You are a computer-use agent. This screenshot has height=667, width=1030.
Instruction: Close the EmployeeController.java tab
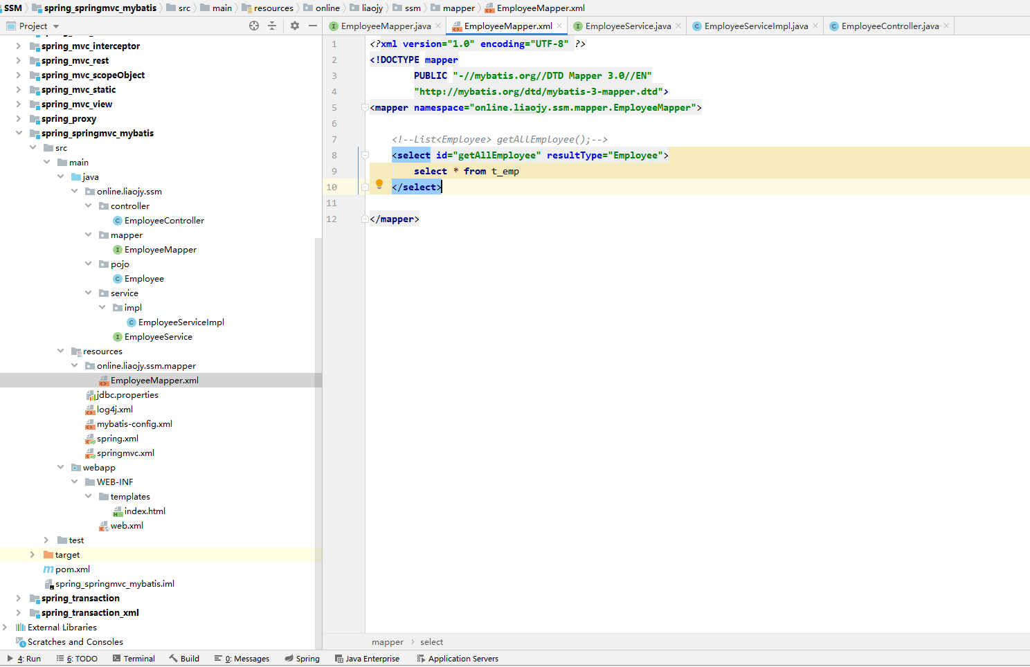coord(946,26)
